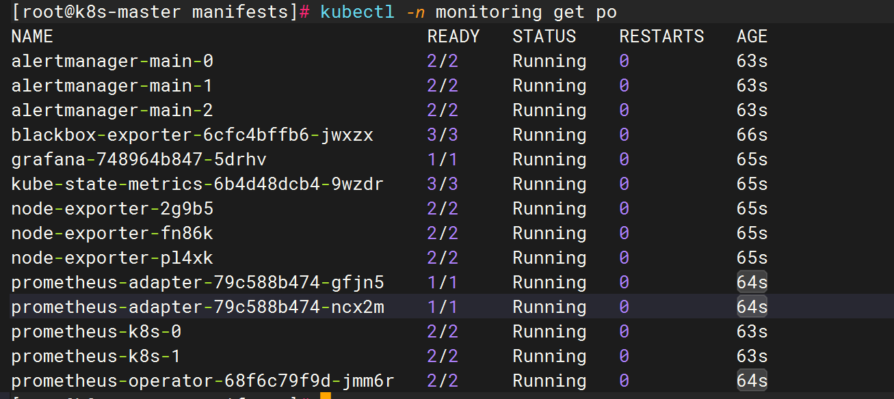This screenshot has width=894, height=399.
Task: Select pod name alertmanager-main-1
Action: pyautogui.click(x=112, y=86)
